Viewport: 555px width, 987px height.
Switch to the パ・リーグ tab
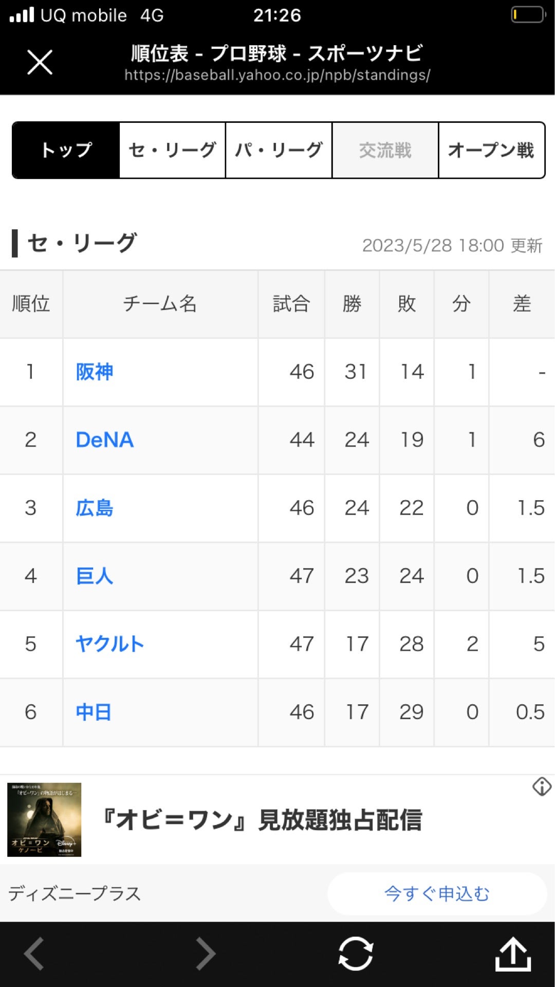tap(279, 150)
